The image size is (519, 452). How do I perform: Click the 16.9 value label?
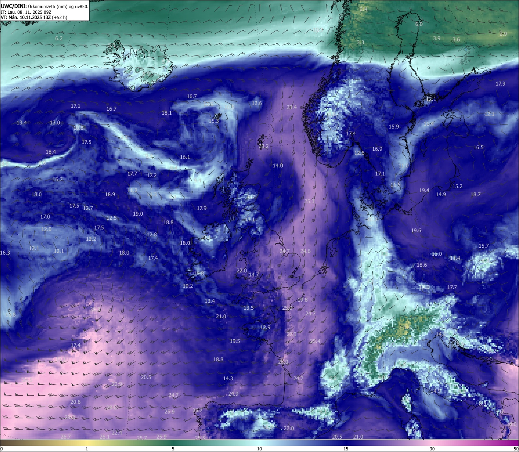pyautogui.click(x=377, y=149)
